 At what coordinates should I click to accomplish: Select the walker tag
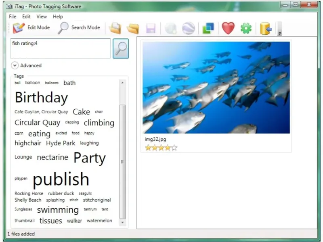[74, 221]
